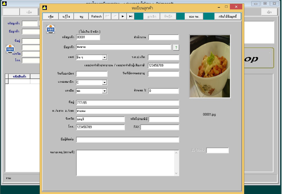This screenshot has width=282, height=194.
Task: Click รหัสสินค้า column header in background grid
Action: pyautogui.click(x=19, y=76)
